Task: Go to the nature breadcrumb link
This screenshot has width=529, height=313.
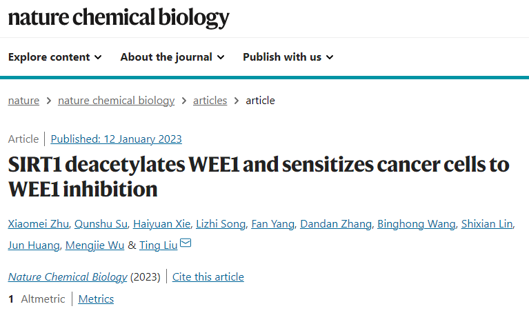Action: click(x=23, y=101)
